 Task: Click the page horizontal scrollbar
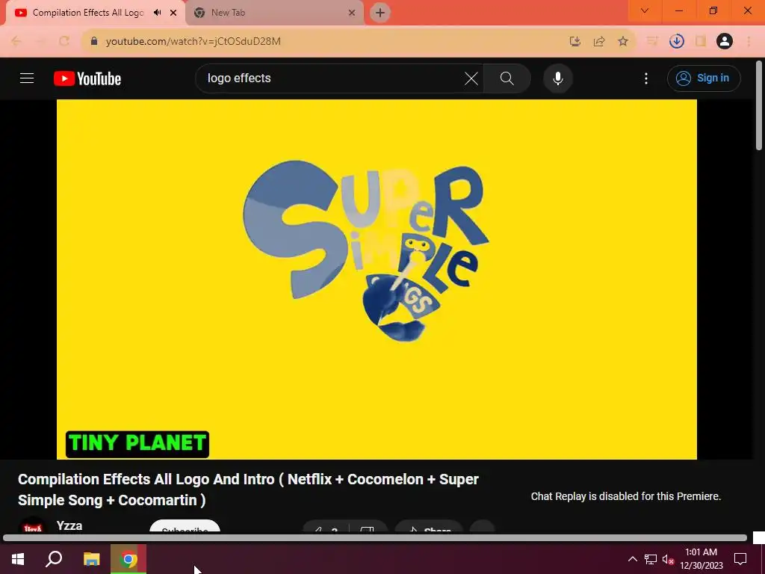(x=375, y=538)
